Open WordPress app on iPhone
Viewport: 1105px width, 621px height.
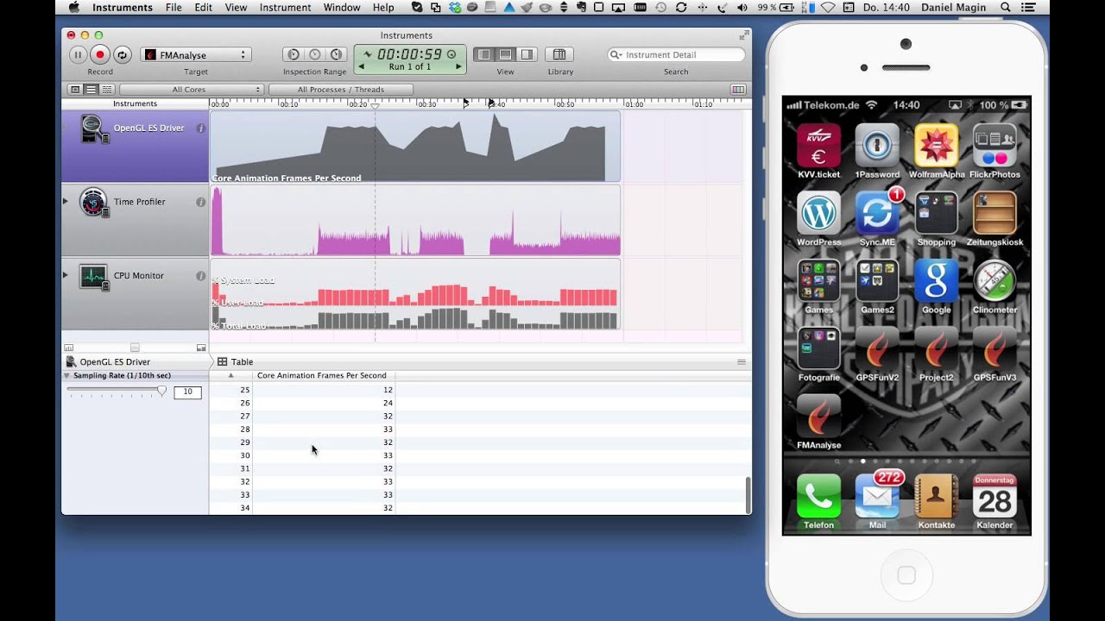[x=818, y=213]
